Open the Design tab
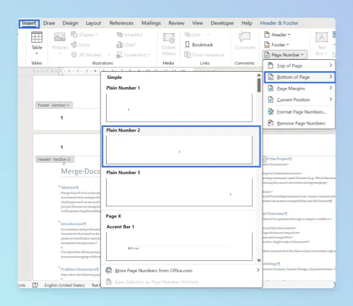Viewport: 353px width, 306px height. pyautogui.click(x=71, y=23)
